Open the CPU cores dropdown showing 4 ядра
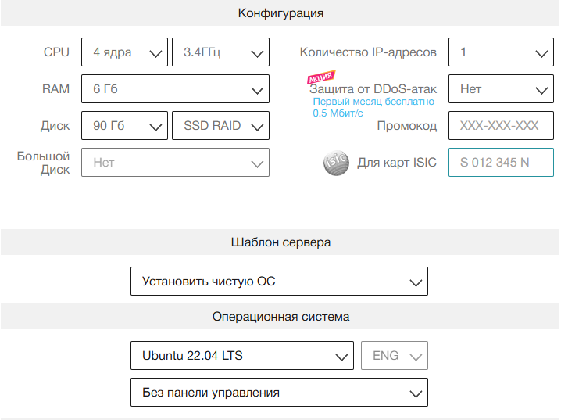This screenshot has height=420, width=561. tap(124, 52)
